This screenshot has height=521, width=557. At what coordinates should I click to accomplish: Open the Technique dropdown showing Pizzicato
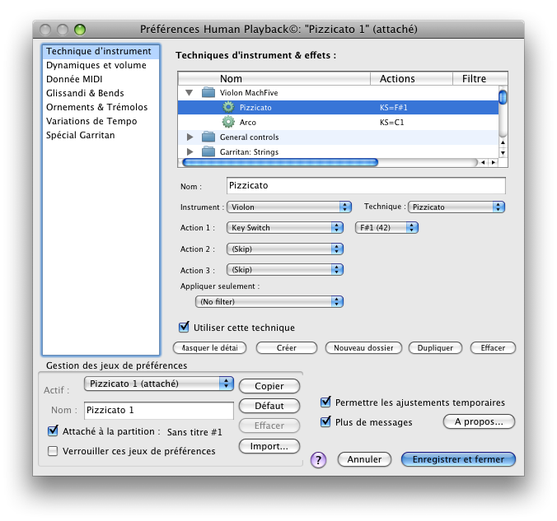coord(456,207)
